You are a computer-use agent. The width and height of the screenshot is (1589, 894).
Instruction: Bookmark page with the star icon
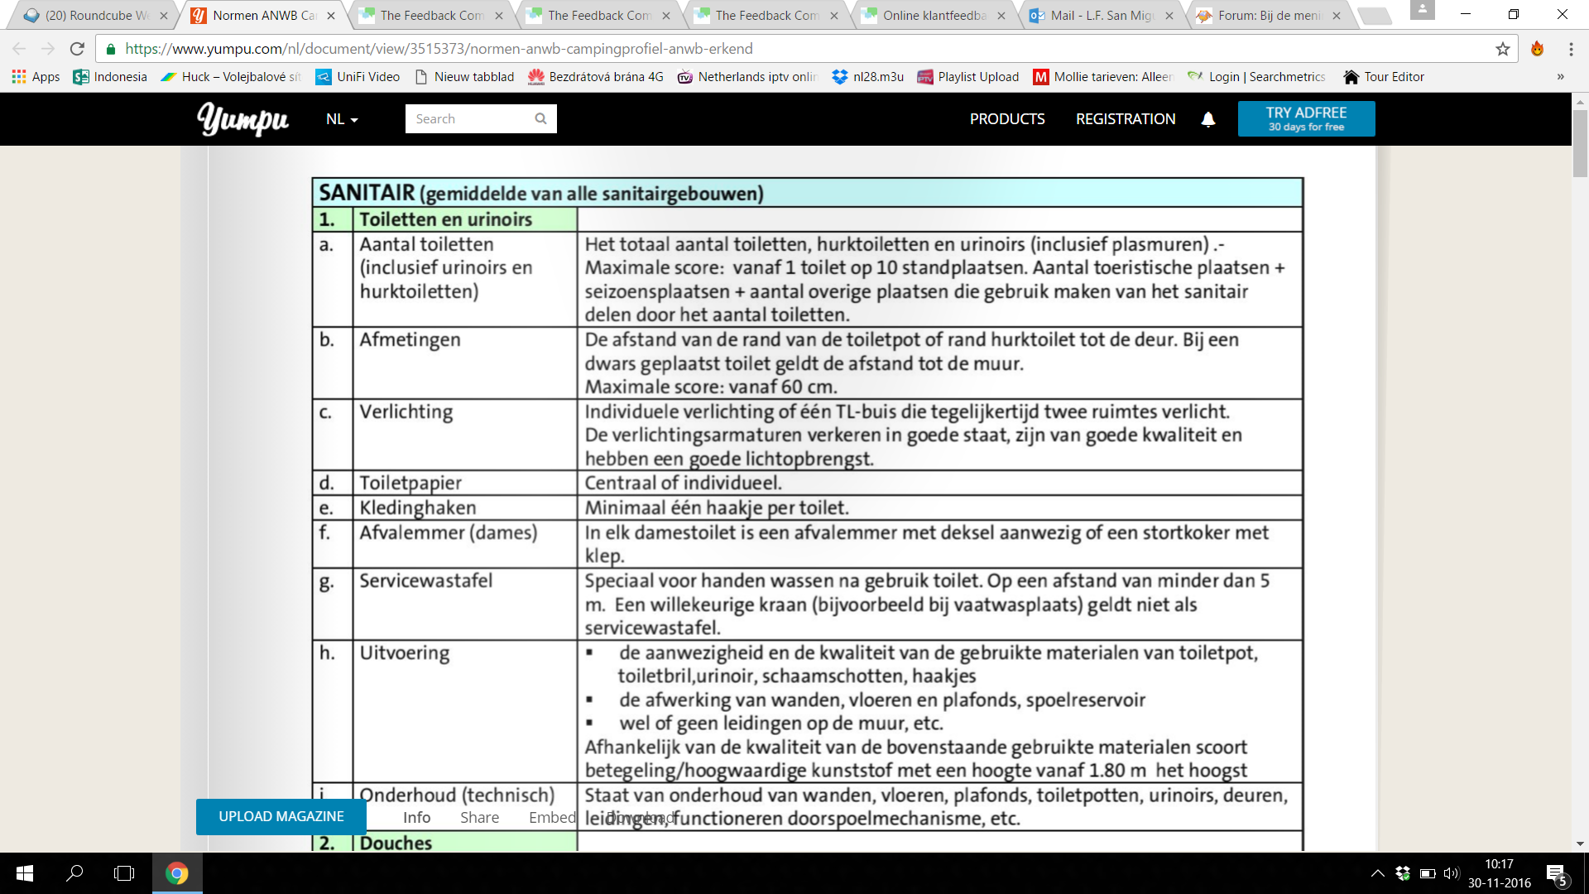coord(1502,49)
